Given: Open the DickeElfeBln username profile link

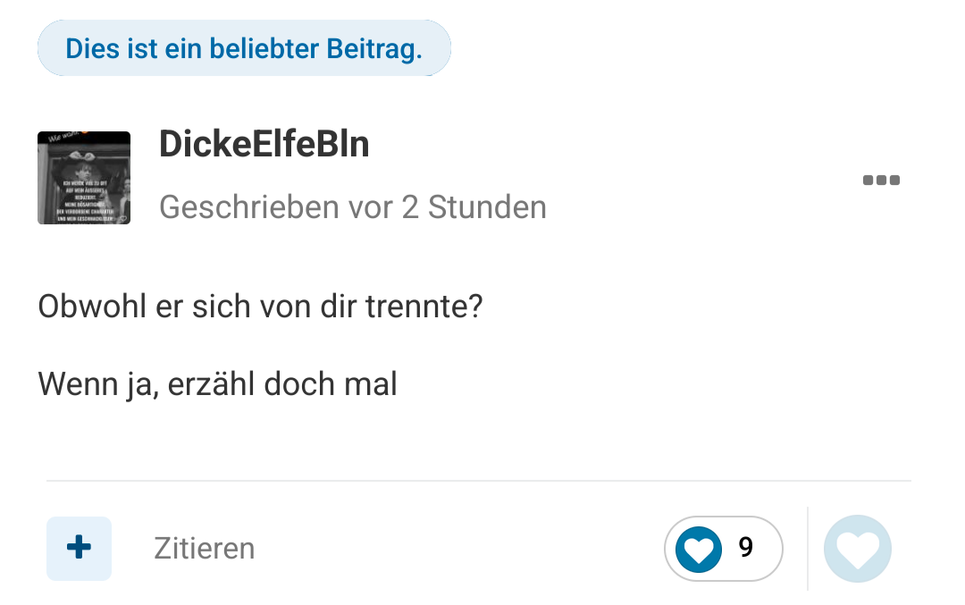Looking at the screenshot, I should click(x=264, y=145).
